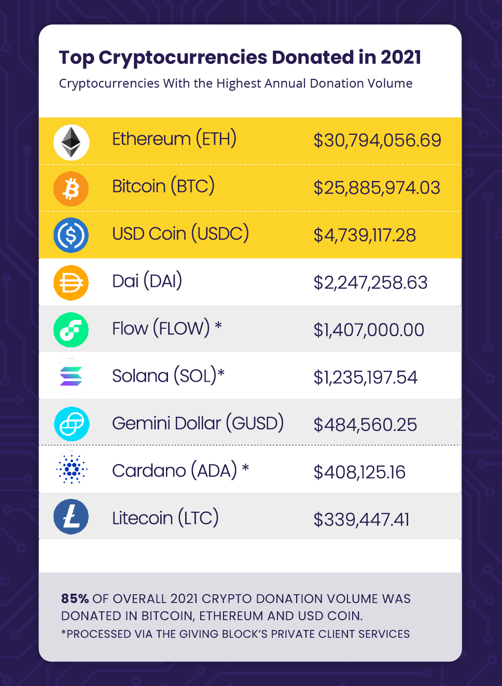Click the Ethereum diamond logo icon
502x686 pixels.
coord(72,142)
